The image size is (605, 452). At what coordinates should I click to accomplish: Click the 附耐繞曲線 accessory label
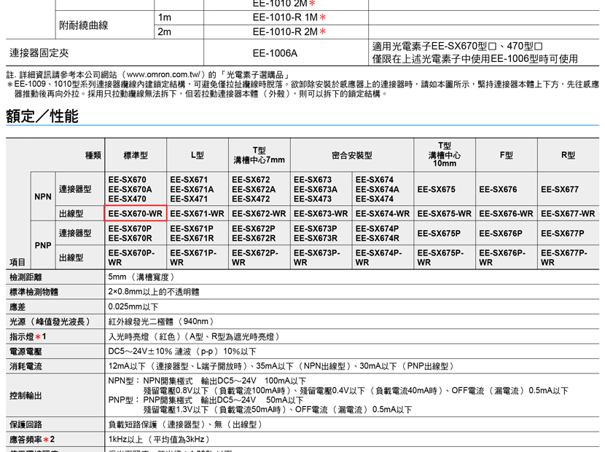pos(83,25)
